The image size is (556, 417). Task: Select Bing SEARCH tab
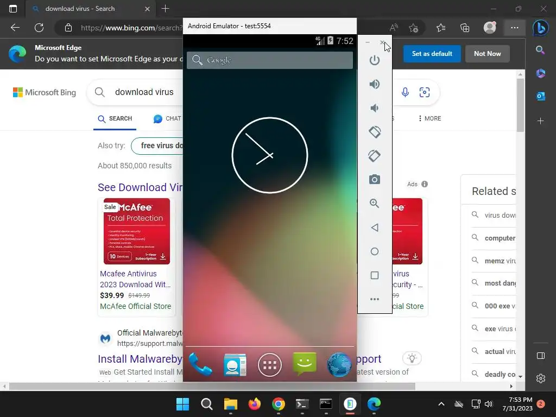115,118
